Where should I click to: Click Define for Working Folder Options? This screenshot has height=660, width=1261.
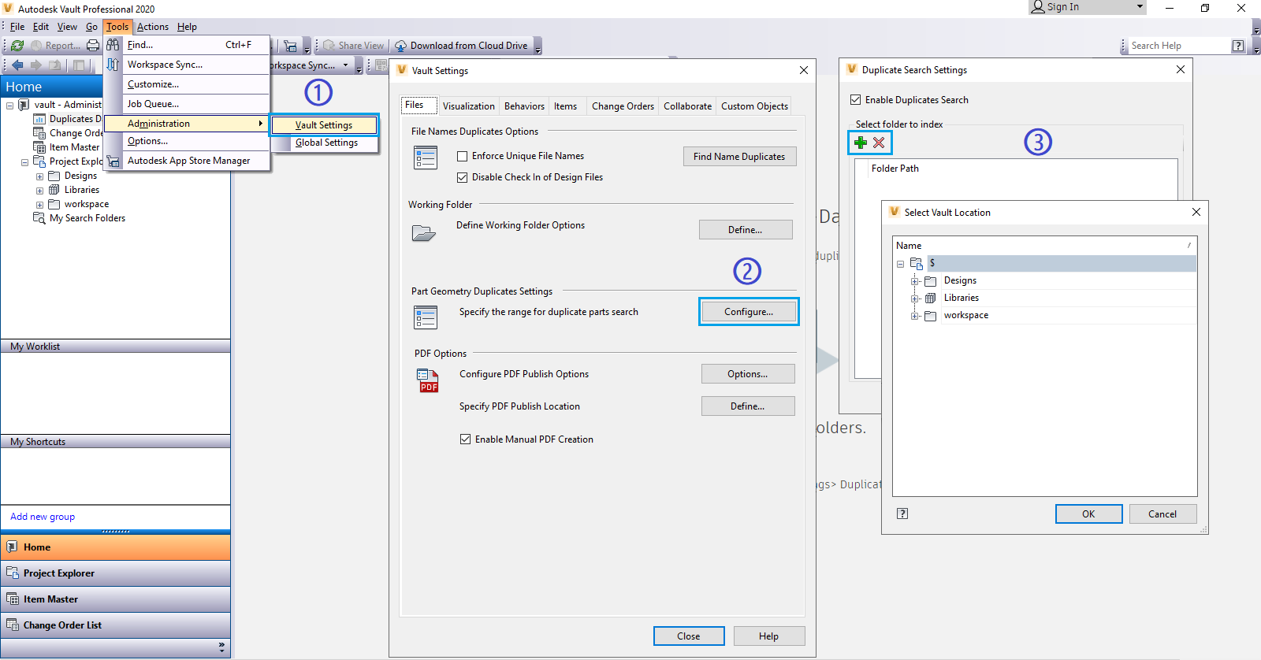coord(746,230)
